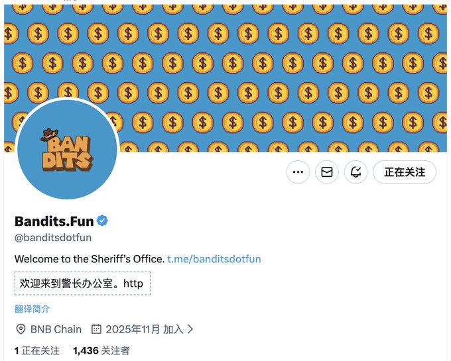451x361 pixels.
Task: Click the Bandits.Fun display name
Action: pos(54,221)
